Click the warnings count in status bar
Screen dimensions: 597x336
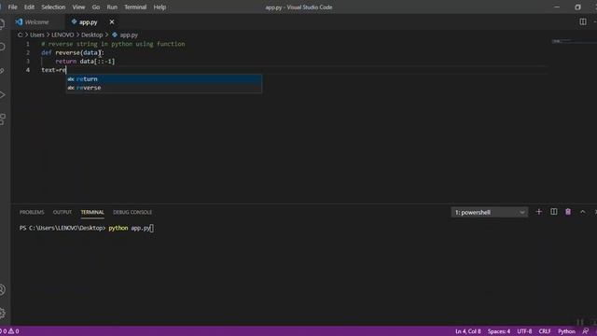(x=14, y=331)
